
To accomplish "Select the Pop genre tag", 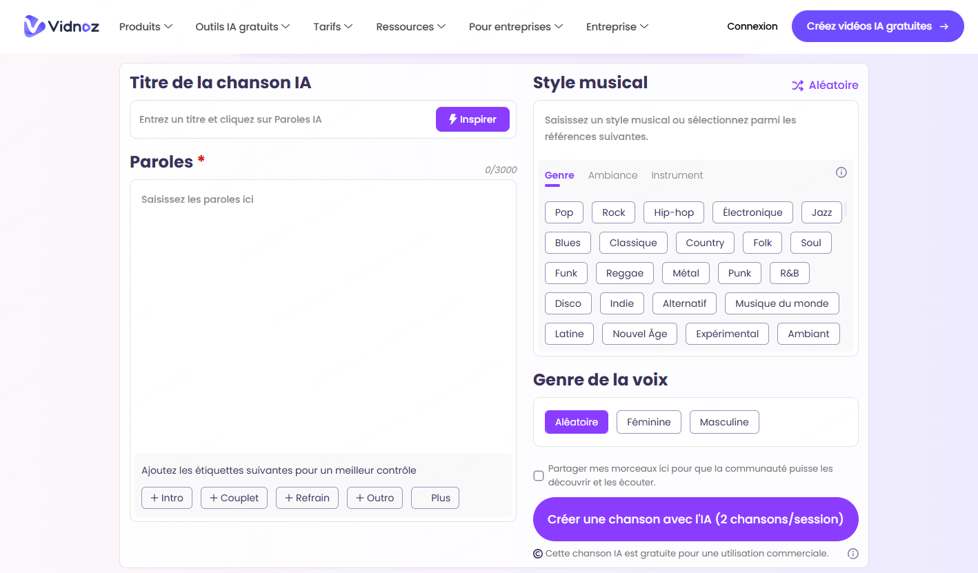I will pos(564,212).
